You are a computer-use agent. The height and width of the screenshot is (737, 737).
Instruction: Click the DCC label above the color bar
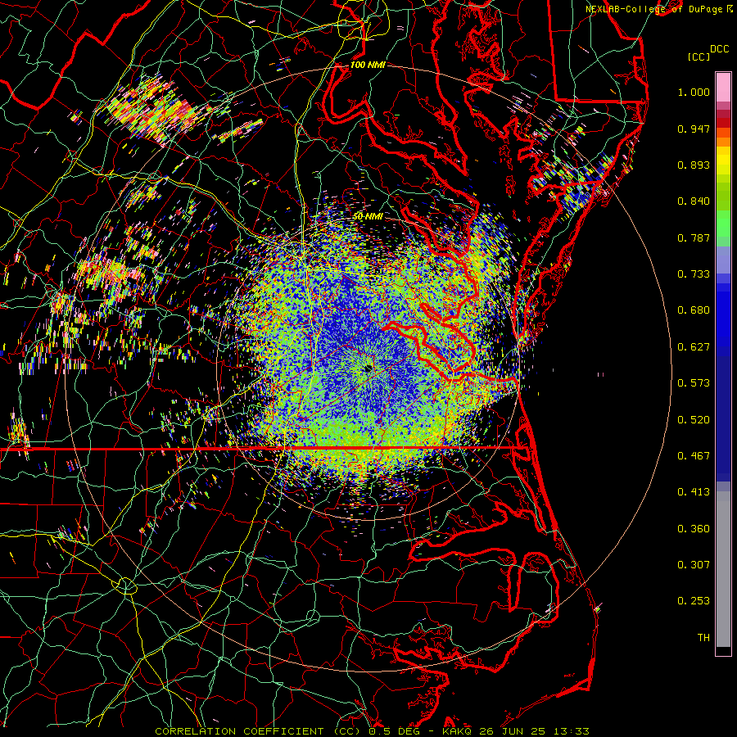[x=719, y=49]
